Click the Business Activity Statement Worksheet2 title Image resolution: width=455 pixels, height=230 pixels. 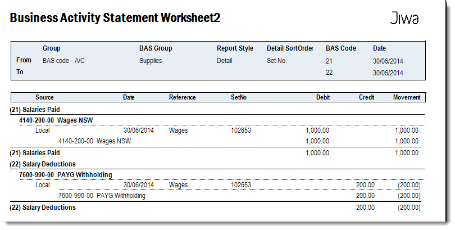pyautogui.click(x=115, y=18)
